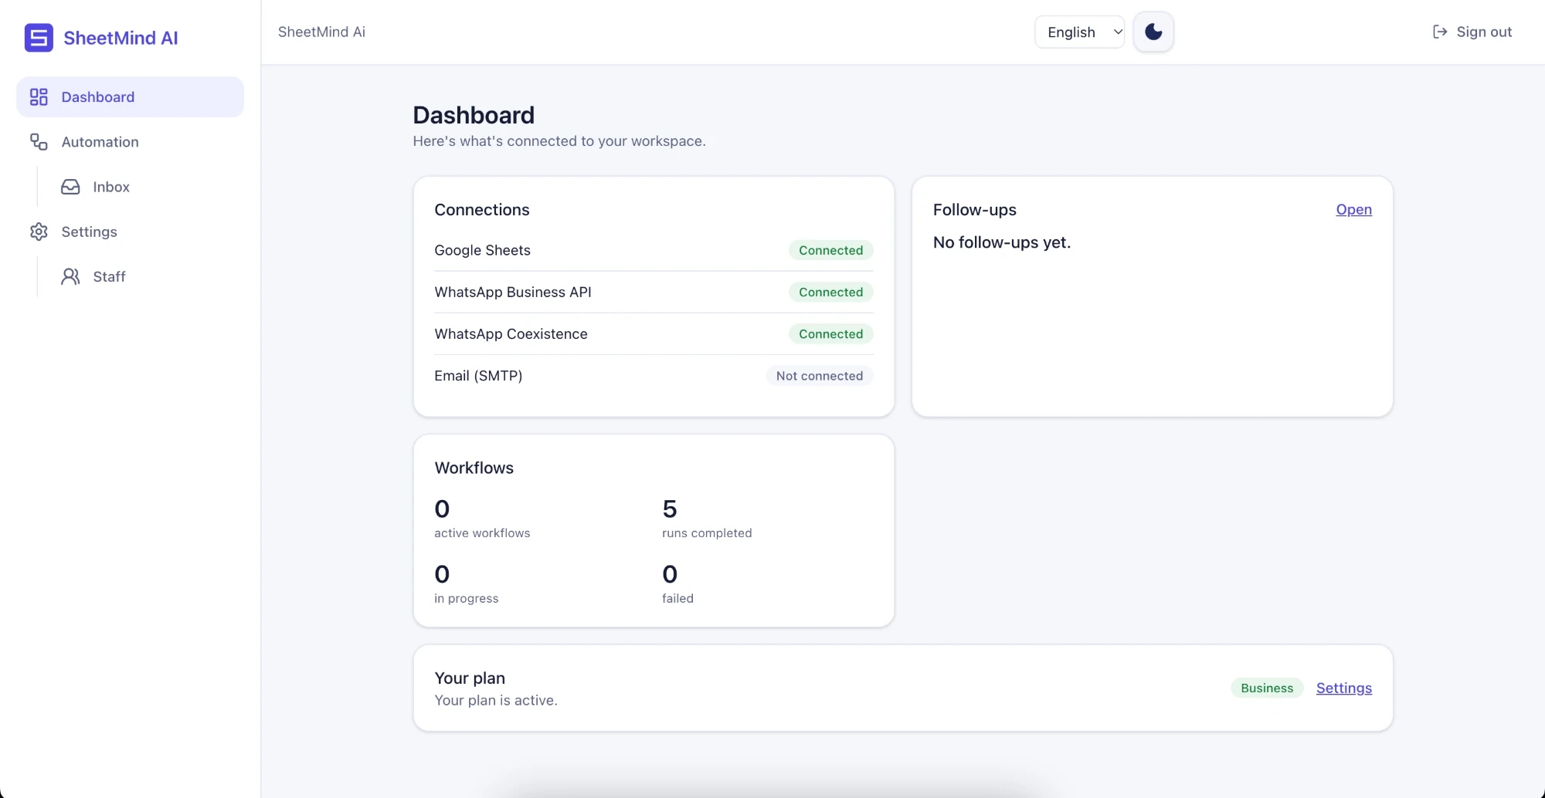
Task: Click the active workflows count
Action: [442, 509]
